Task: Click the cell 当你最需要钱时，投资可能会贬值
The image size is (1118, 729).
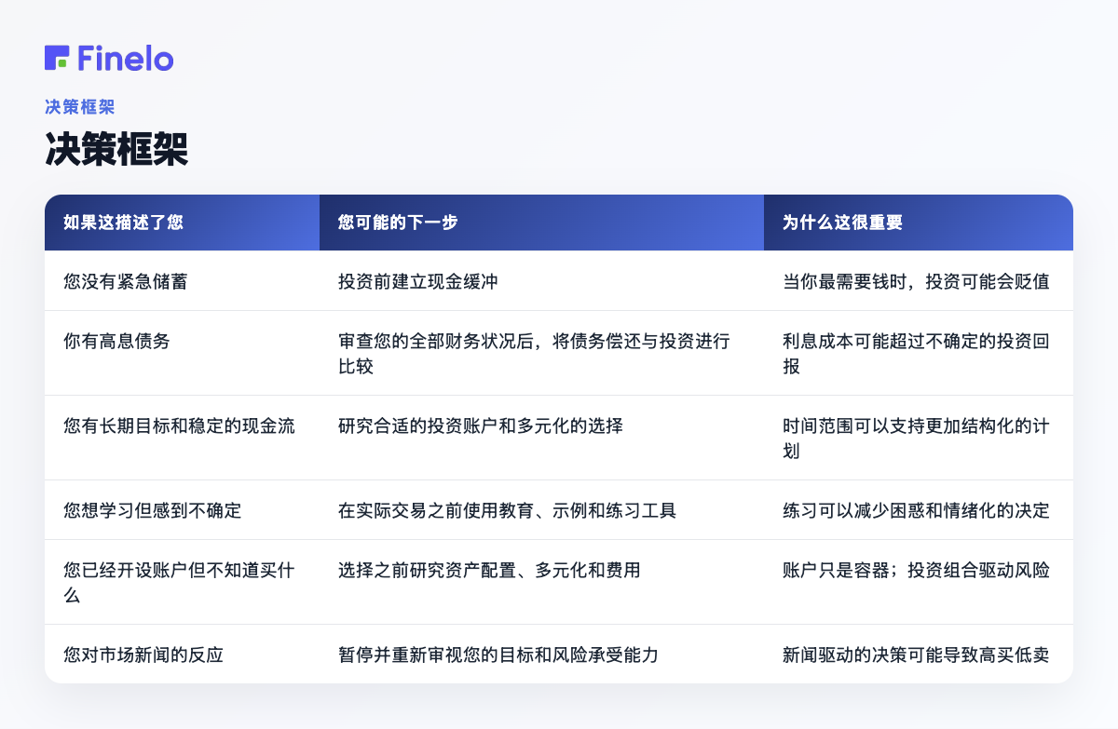Action: click(x=919, y=281)
